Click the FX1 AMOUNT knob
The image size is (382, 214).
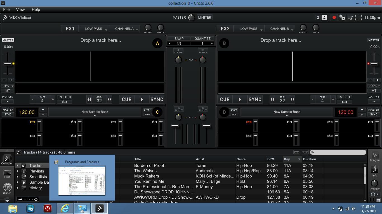tap(148, 27)
